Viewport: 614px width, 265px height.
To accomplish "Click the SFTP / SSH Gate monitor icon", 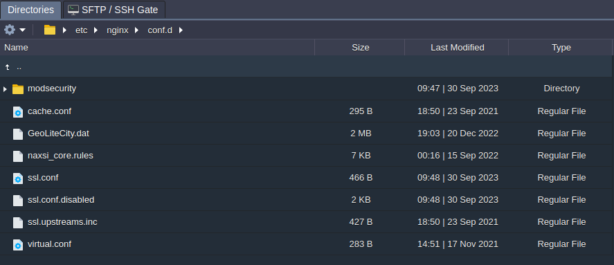I will (73, 10).
